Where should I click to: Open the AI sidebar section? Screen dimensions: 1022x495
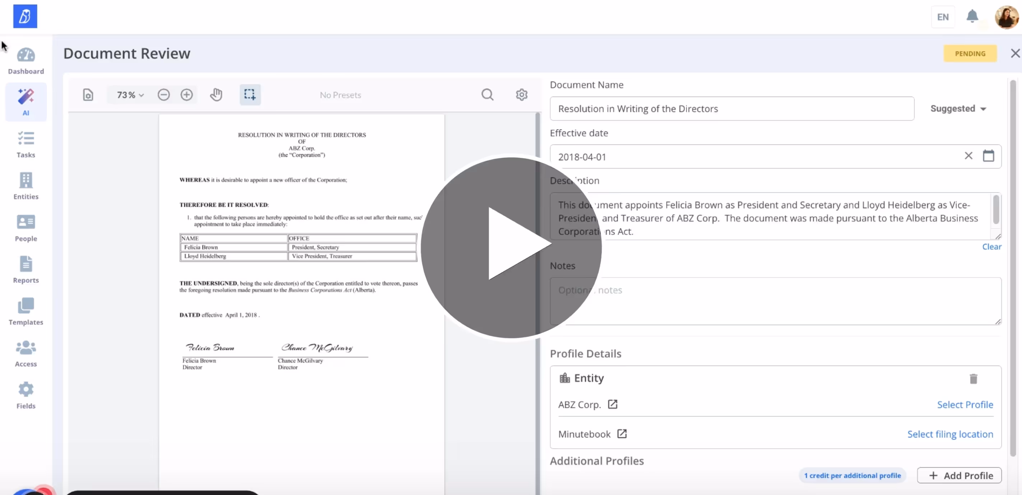[26, 102]
